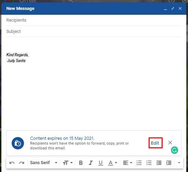Insert a bulleted list
188x172 pixels.
point(149,163)
